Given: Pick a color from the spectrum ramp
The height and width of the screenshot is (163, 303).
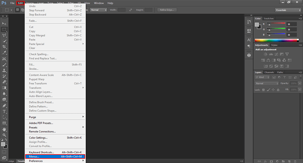Looking at the screenshot, I should [277, 40].
